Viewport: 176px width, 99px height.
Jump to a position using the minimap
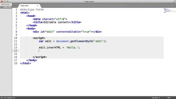[169, 11]
